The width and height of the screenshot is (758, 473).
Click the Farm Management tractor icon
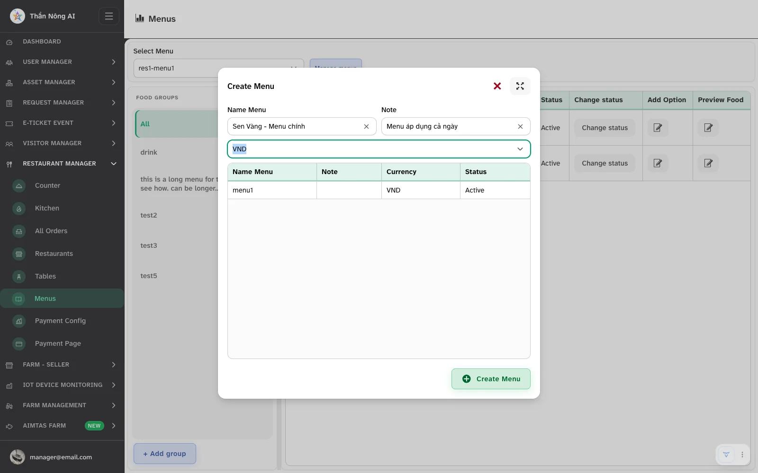9,406
